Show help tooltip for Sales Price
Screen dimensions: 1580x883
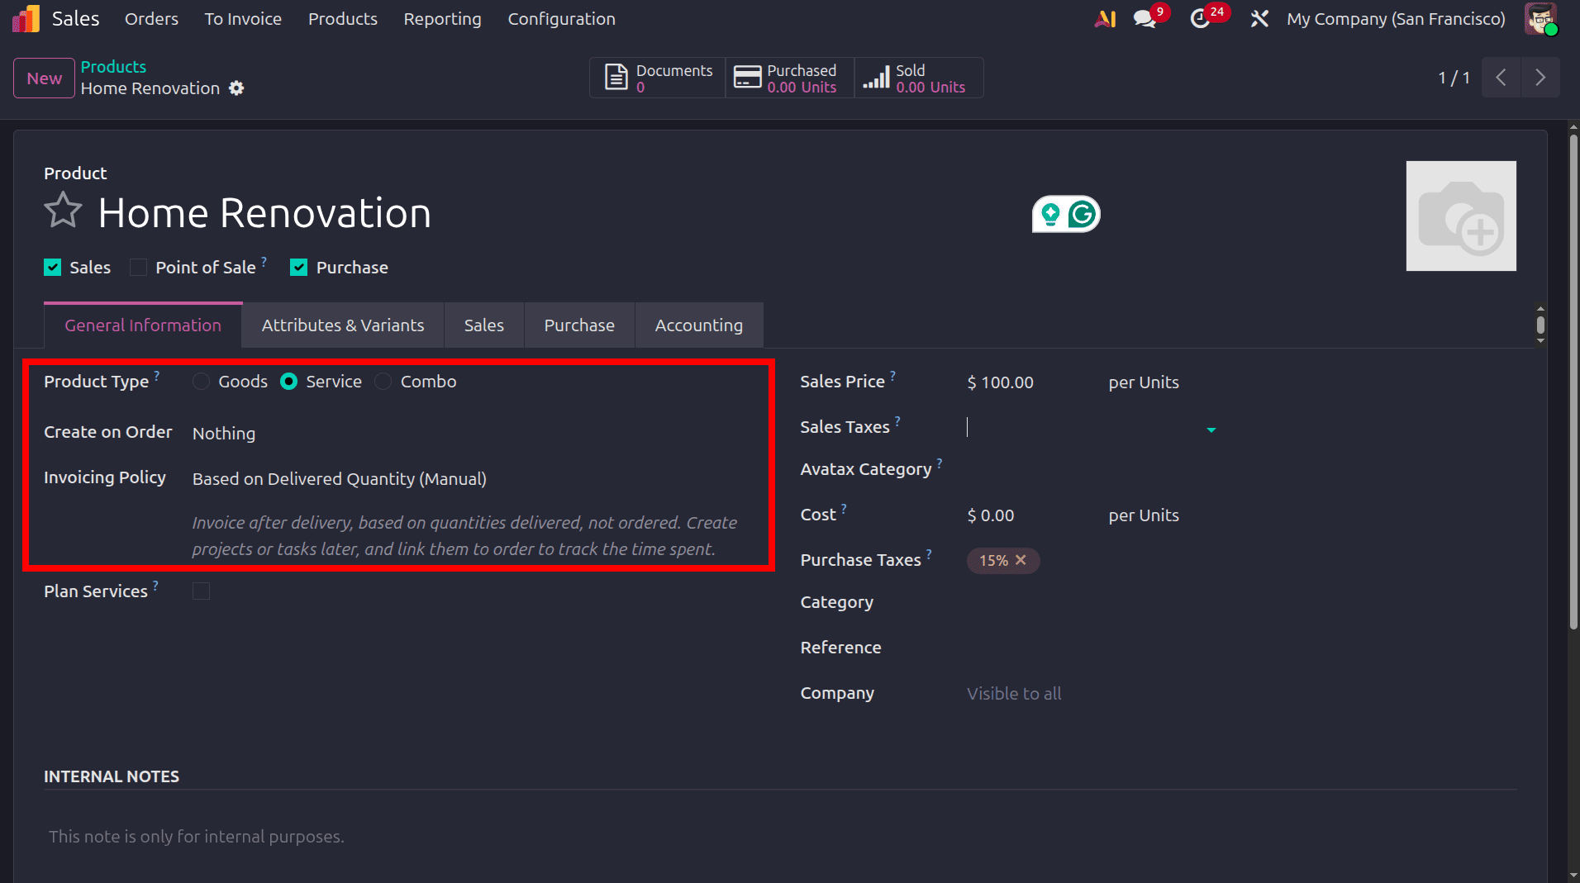(x=892, y=375)
